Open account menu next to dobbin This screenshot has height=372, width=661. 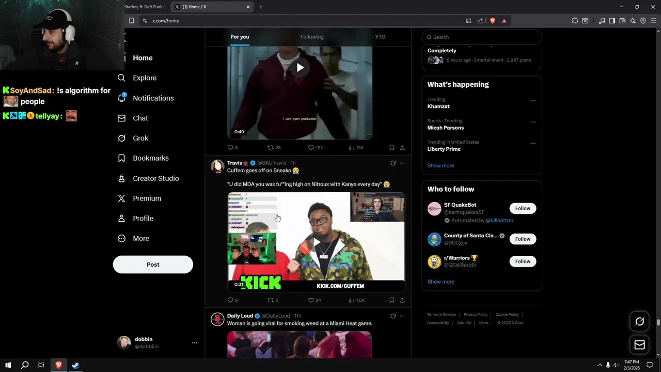(195, 343)
